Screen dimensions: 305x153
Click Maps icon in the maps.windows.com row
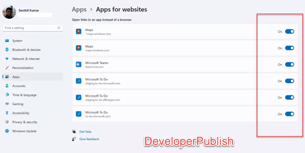79,48
